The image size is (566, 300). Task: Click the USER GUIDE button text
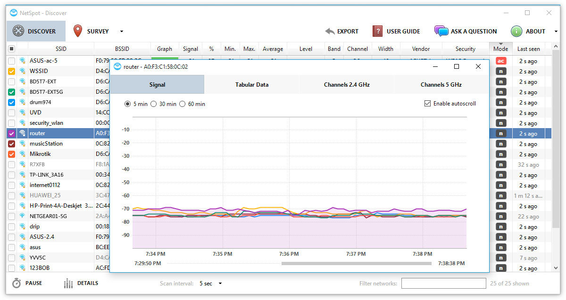point(403,32)
